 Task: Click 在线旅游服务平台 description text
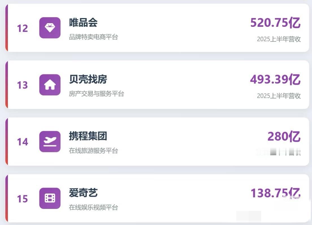(x=93, y=151)
